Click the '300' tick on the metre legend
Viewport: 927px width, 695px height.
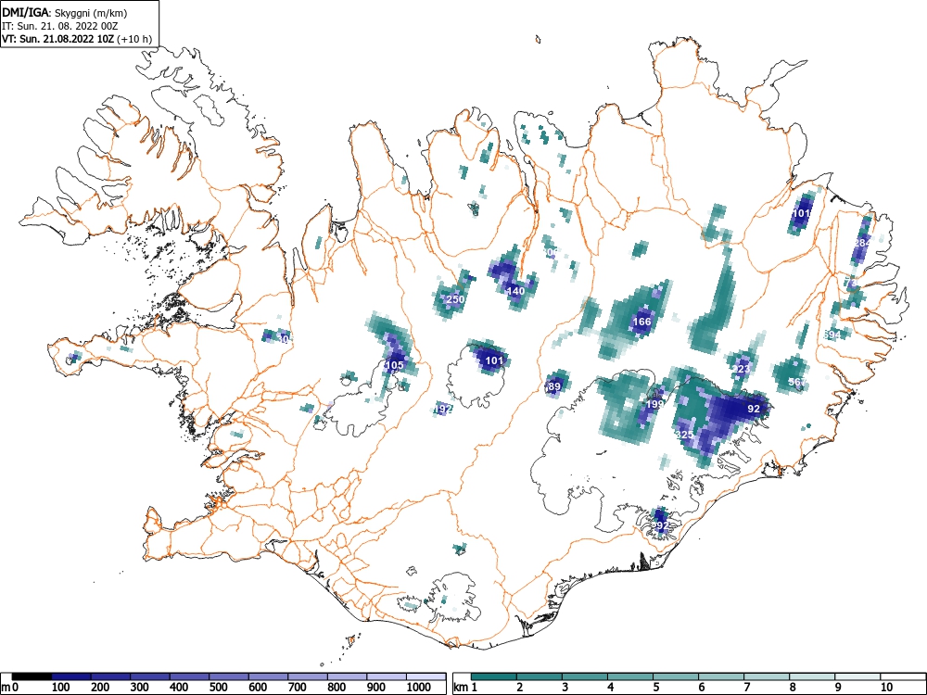[140, 688]
